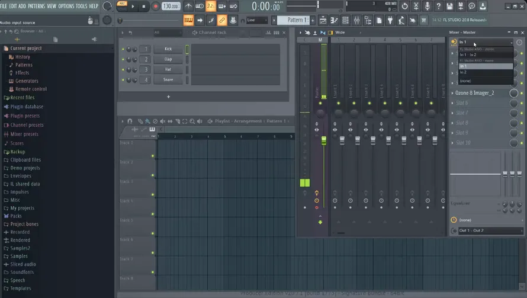Image resolution: width=527 pixels, height=298 pixels.
Task: Click the Clap channel button
Action: point(168,59)
